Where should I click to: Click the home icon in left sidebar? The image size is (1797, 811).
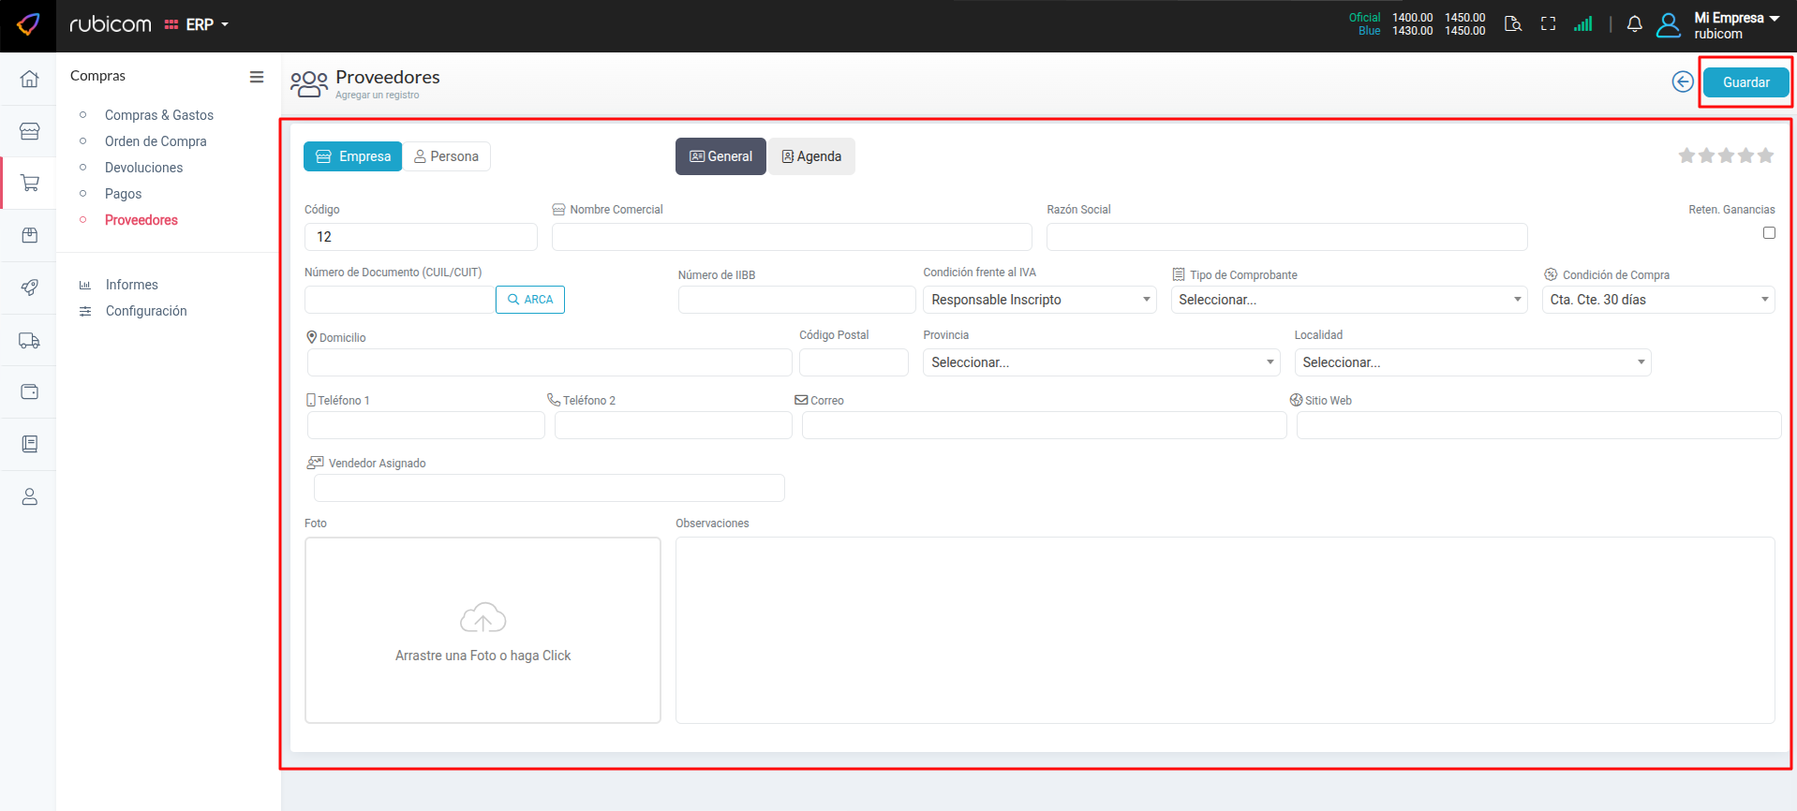coord(29,79)
